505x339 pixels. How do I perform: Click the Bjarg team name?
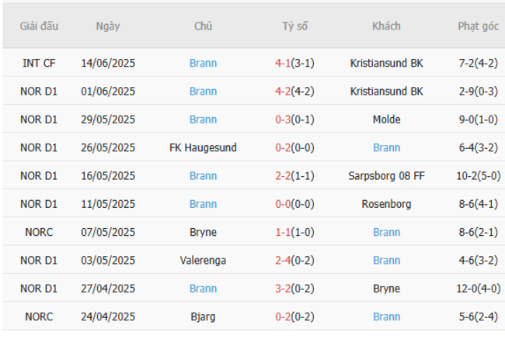coord(203,317)
